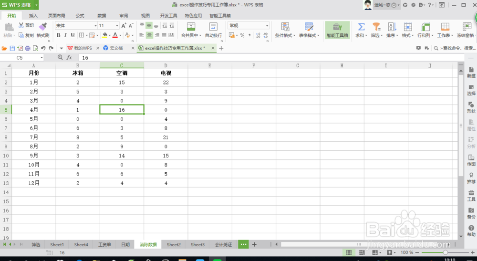
Task: Click the Copy (复制) button
Action: click(x=26, y=35)
